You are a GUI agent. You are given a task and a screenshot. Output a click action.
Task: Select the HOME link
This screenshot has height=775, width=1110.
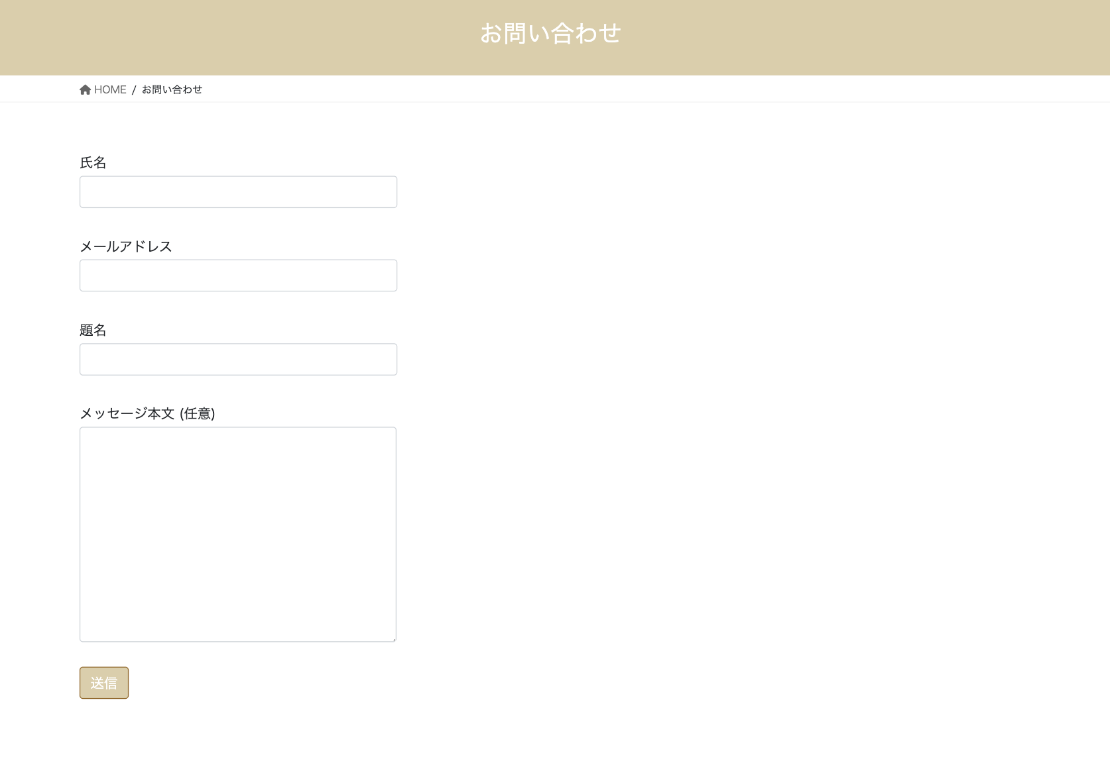pyautogui.click(x=111, y=89)
